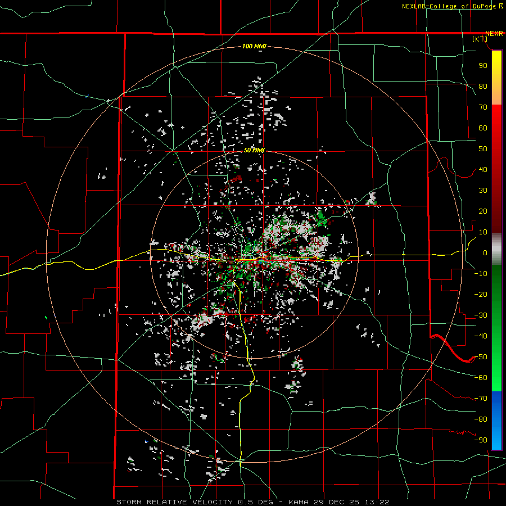The image size is (506, 506).
Task: Click the [KT] units label
Action: click(x=480, y=39)
